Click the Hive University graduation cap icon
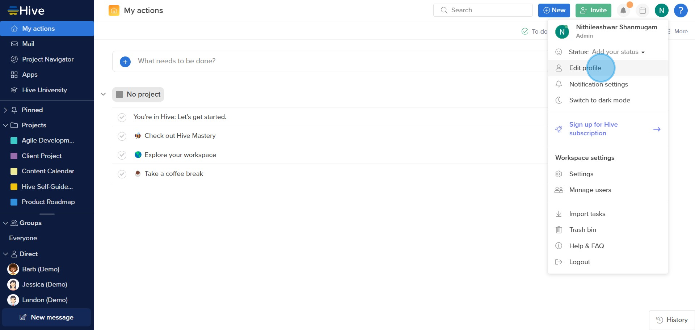This screenshot has width=695, height=330. 14,90
